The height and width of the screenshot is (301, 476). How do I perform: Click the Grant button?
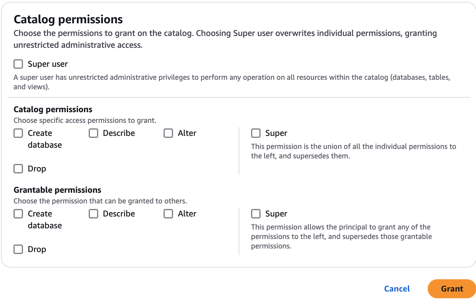(x=451, y=289)
